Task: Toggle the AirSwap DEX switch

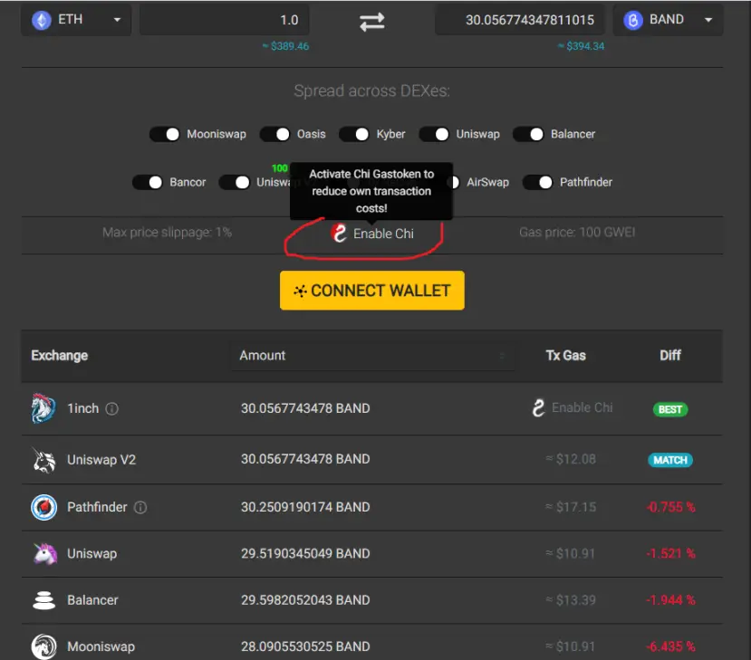Action: 455,182
